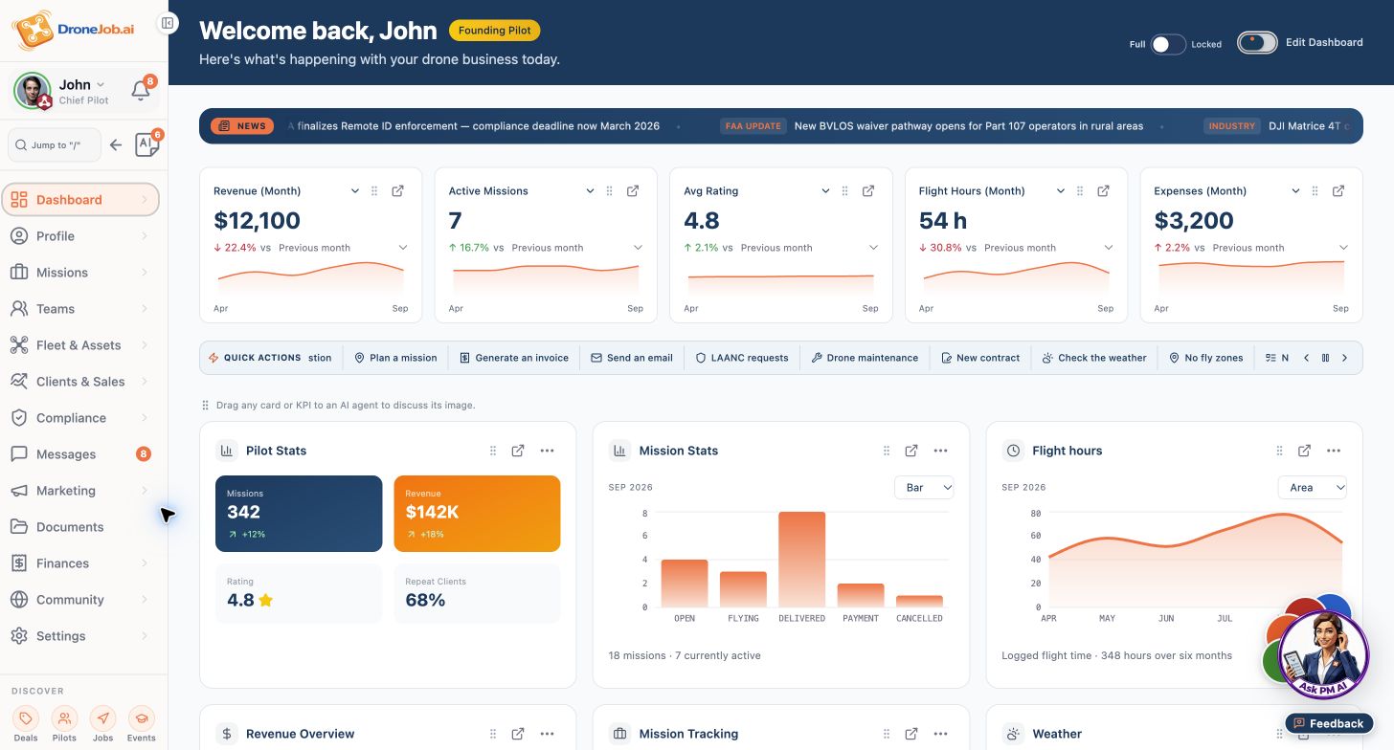The image size is (1394, 750).
Task: Click New contract quick action
Action: (980, 358)
